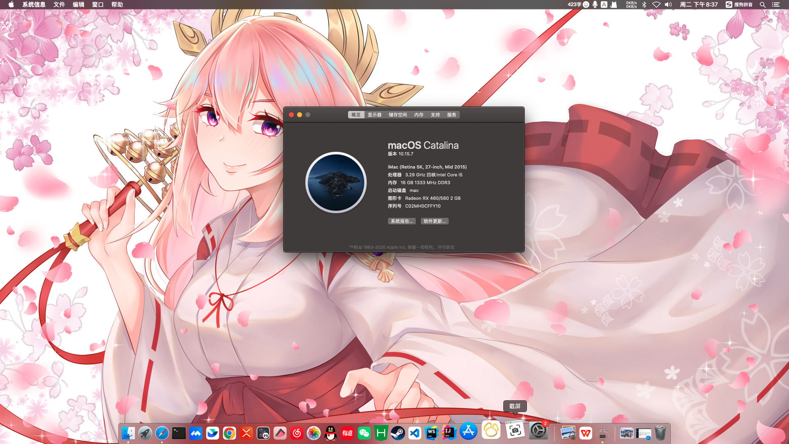Screen dimensions: 789x444
Task: Click the smiley face menu bar icon
Action: point(586,5)
